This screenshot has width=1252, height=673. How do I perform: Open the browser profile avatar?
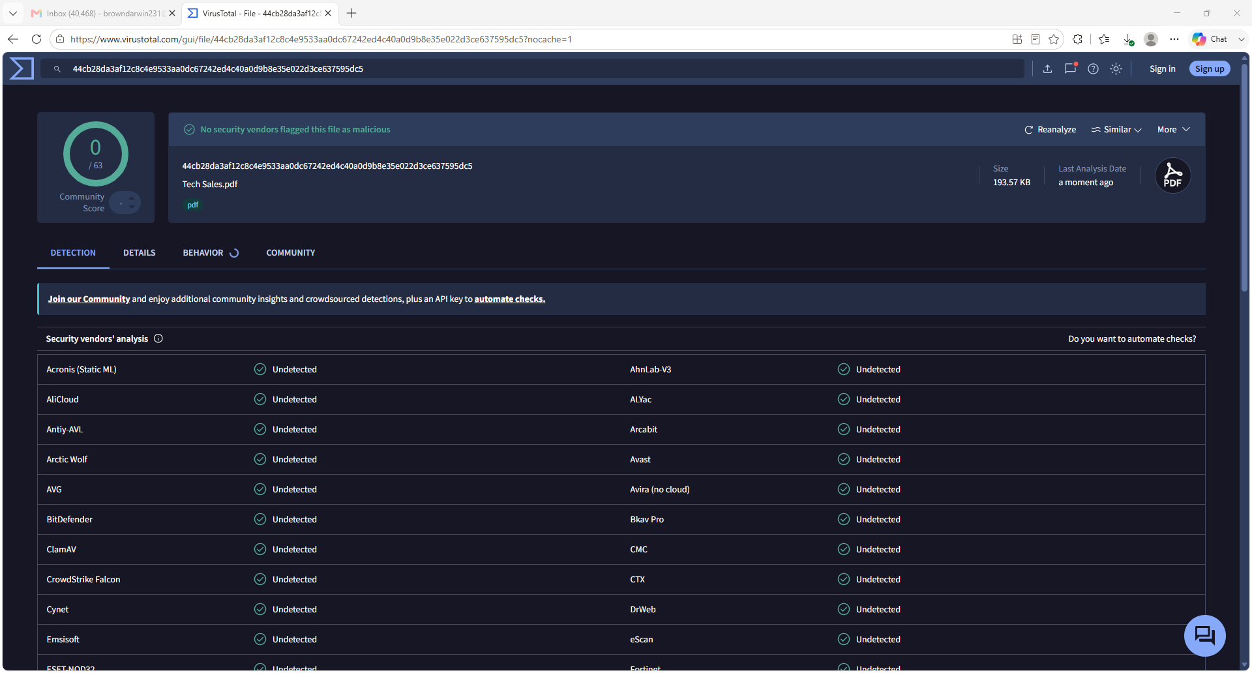[x=1151, y=39]
